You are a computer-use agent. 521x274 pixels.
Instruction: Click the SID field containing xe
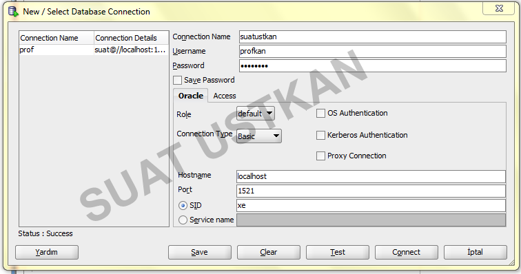click(371, 206)
